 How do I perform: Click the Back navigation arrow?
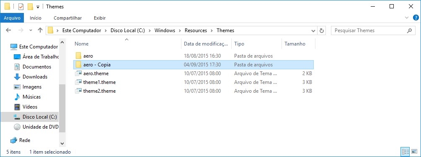(8, 30)
